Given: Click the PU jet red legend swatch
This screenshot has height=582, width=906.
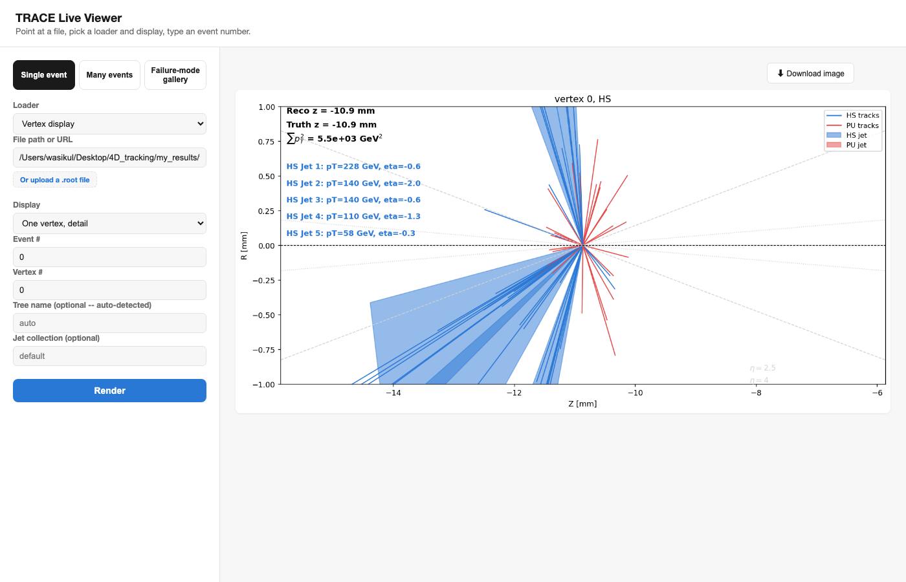Looking at the screenshot, I should point(834,145).
